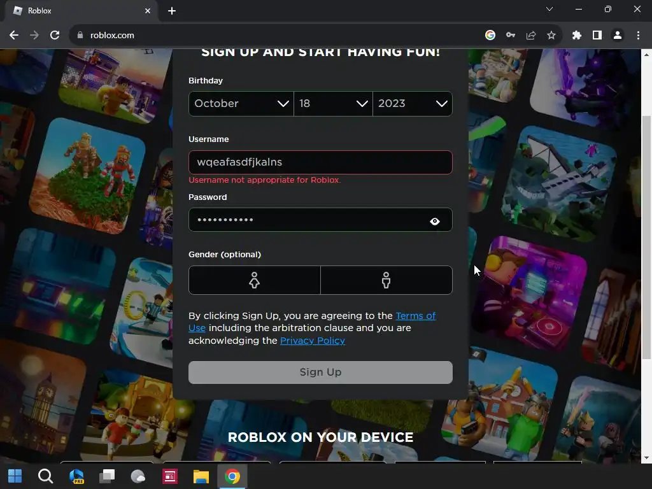
Task: Click the share page icon
Action: pyautogui.click(x=531, y=36)
